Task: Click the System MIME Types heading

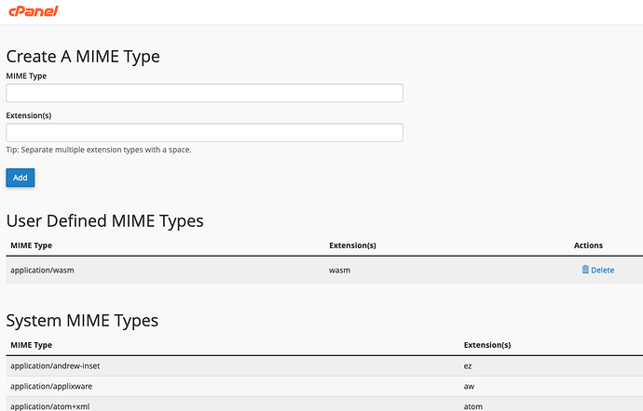Action: (x=82, y=320)
